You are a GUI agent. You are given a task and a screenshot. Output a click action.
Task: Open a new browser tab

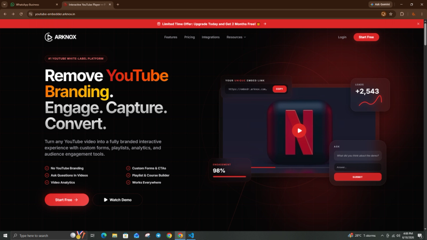117,4
